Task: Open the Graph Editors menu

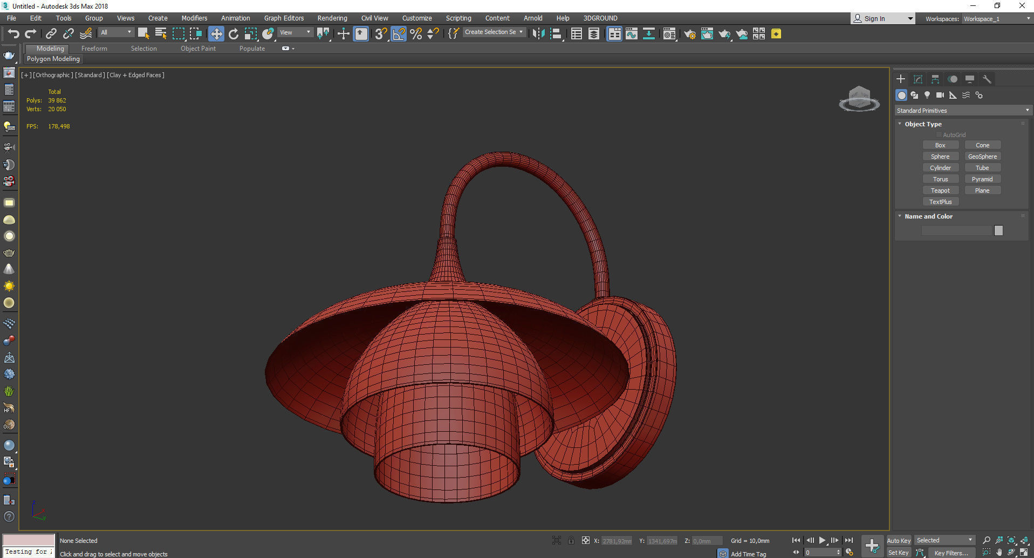Action: click(x=284, y=18)
